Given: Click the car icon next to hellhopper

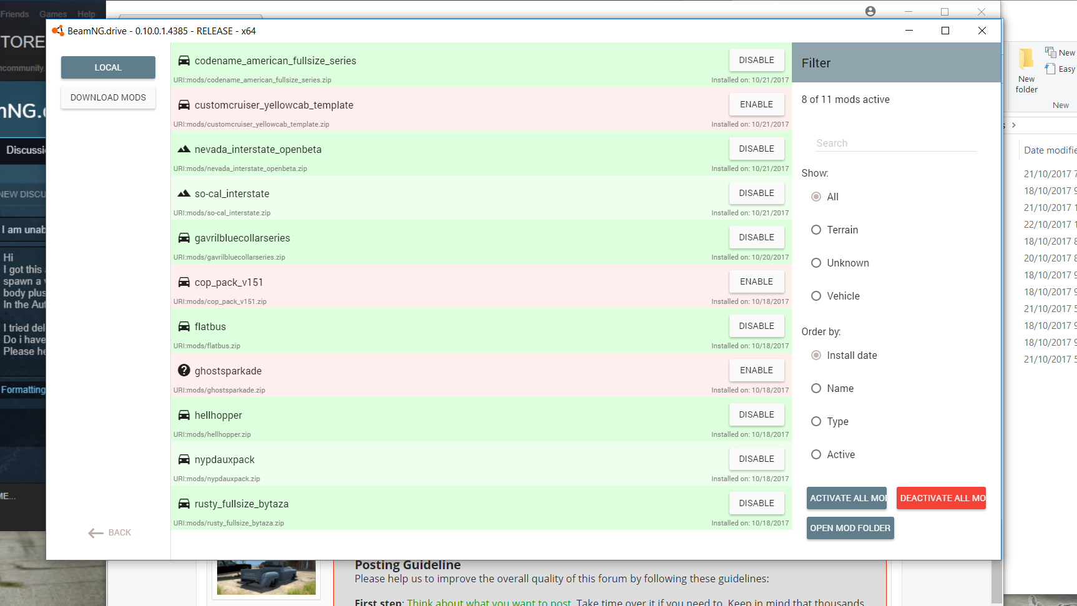Looking at the screenshot, I should tap(184, 415).
